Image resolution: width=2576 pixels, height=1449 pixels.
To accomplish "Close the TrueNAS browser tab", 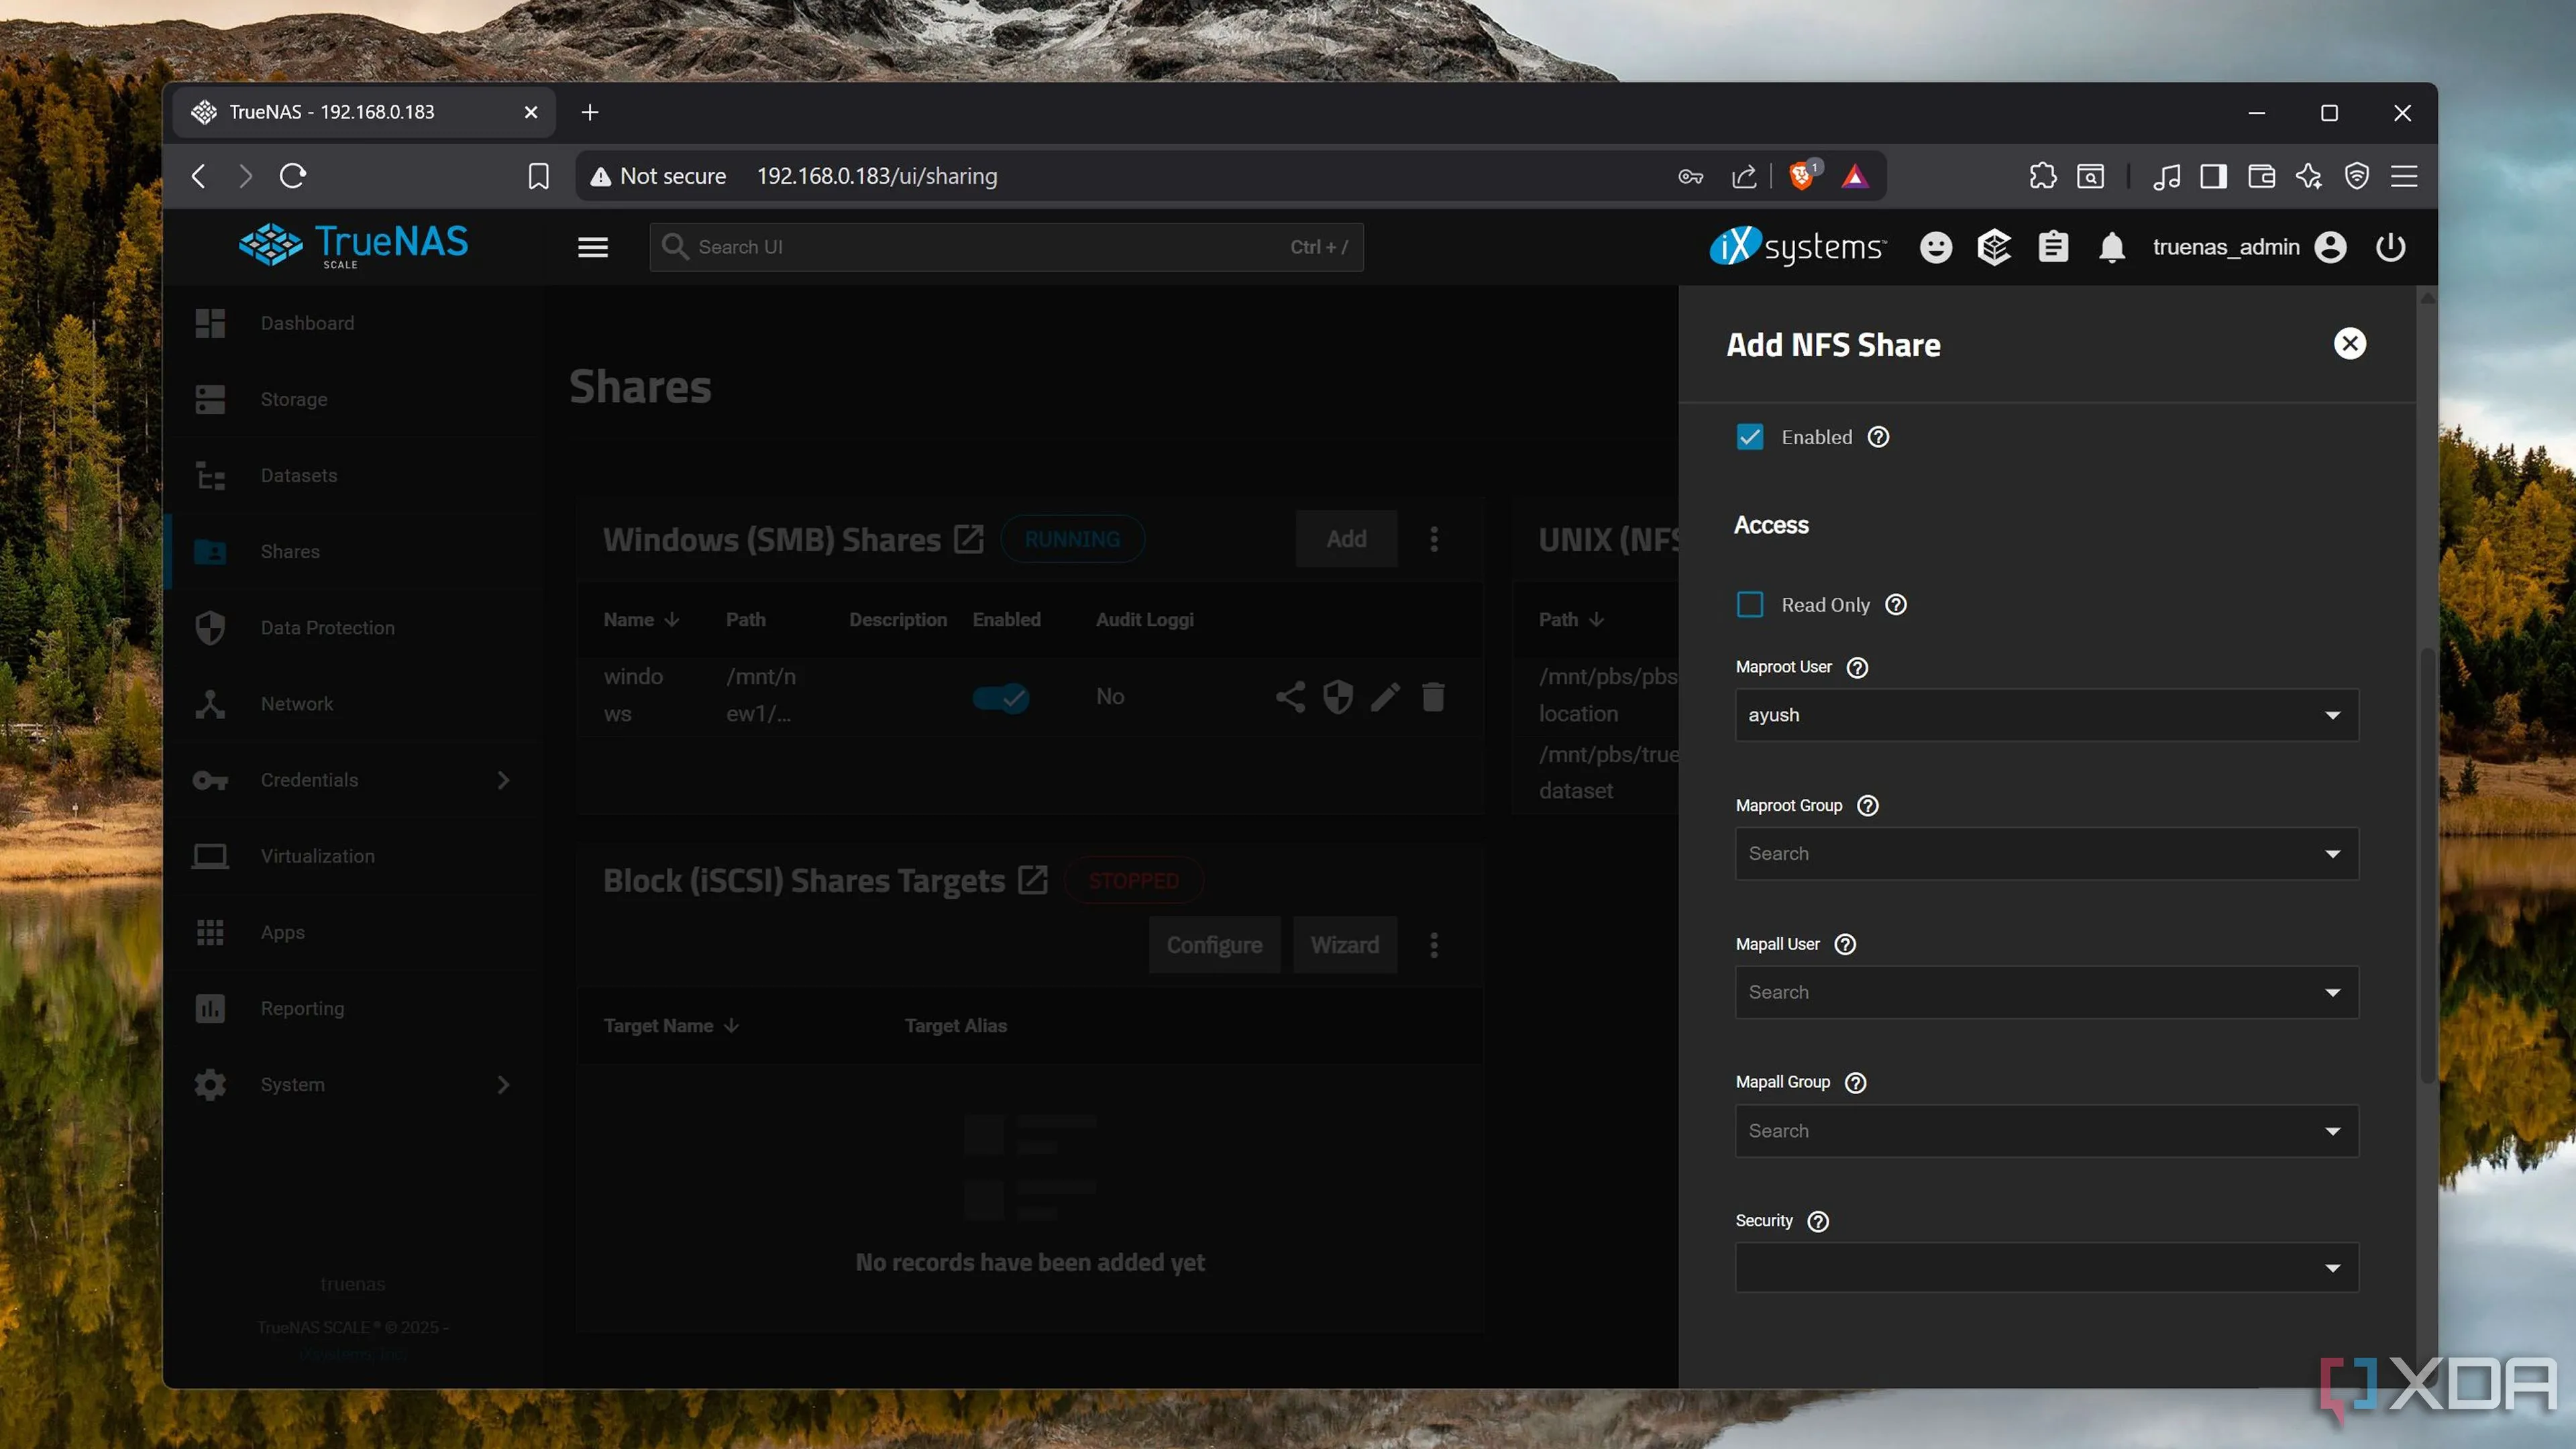I will point(531,112).
